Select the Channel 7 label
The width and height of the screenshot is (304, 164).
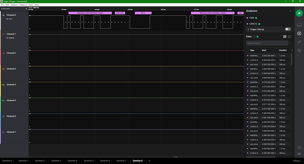coord(11,132)
